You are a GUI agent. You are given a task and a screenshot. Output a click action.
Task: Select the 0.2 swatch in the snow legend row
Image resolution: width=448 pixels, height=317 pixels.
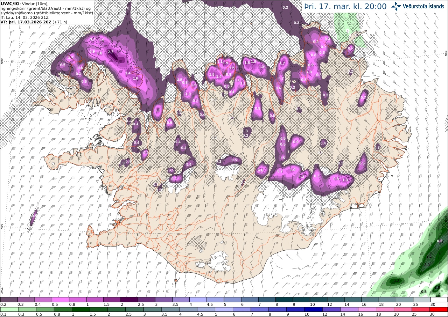point(9,300)
